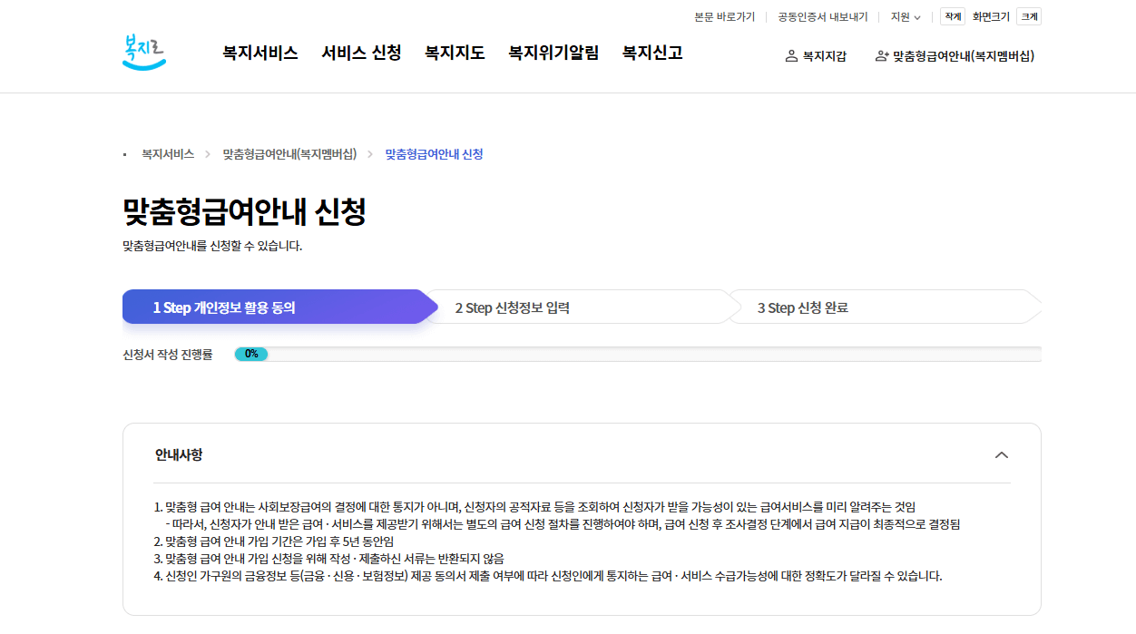Image resolution: width=1136 pixels, height=634 pixels.
Task: Open the 지원 dropdown
Action: (904, 16)
